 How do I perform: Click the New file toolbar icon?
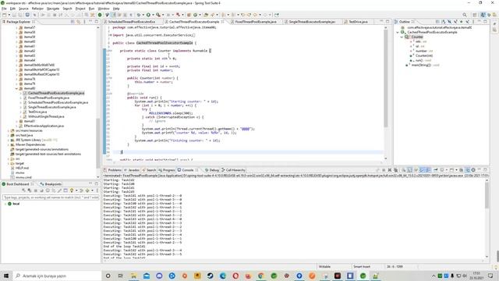(x=5, y=15)
